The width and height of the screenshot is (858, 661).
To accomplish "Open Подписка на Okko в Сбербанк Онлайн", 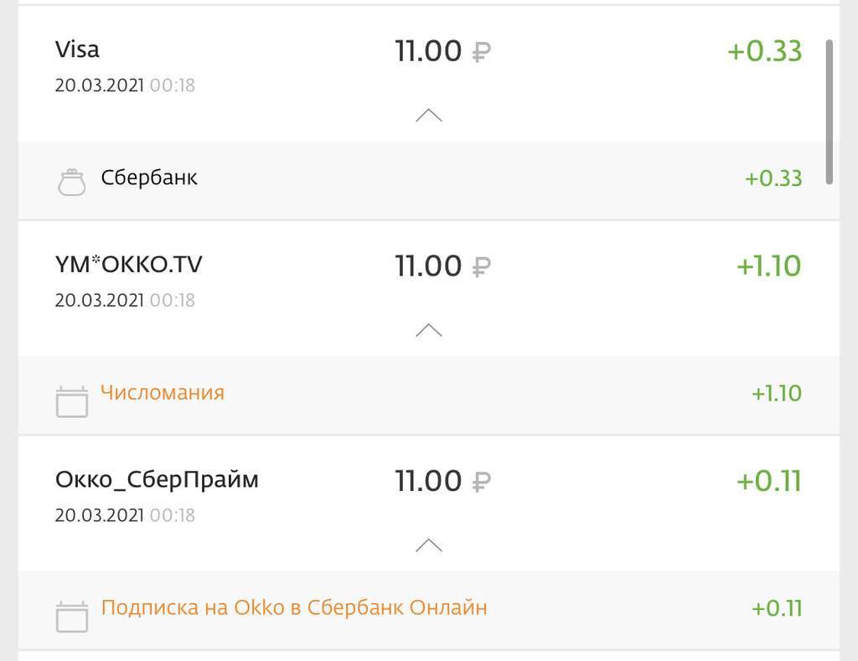I will pos(293,607).
